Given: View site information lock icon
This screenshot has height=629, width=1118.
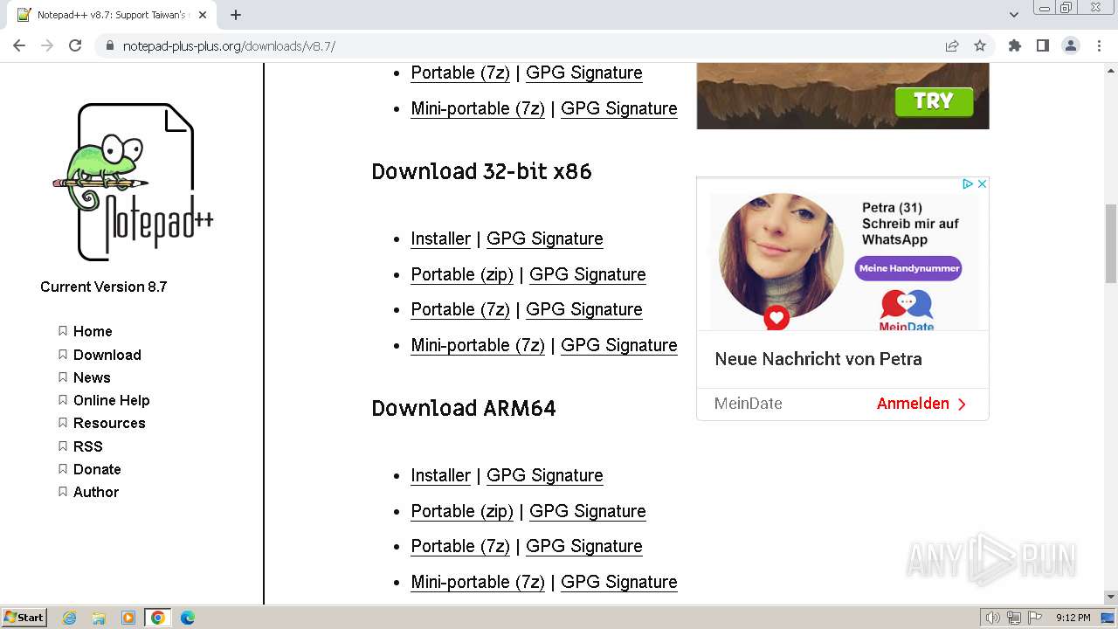Looking at the screenshot, I should point(110,45).
